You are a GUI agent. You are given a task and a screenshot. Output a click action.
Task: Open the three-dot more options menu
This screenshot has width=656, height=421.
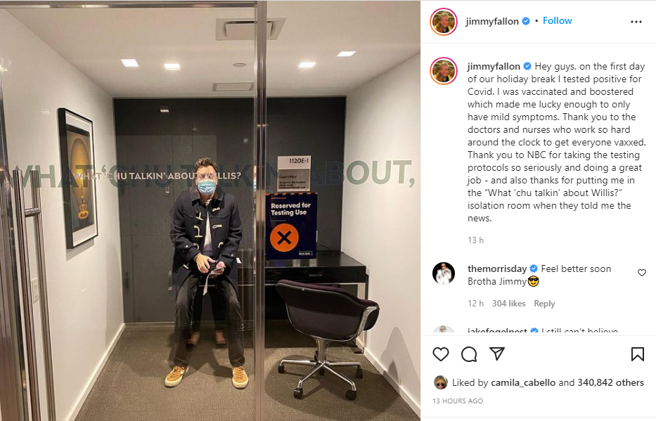(x=636, y=22)
